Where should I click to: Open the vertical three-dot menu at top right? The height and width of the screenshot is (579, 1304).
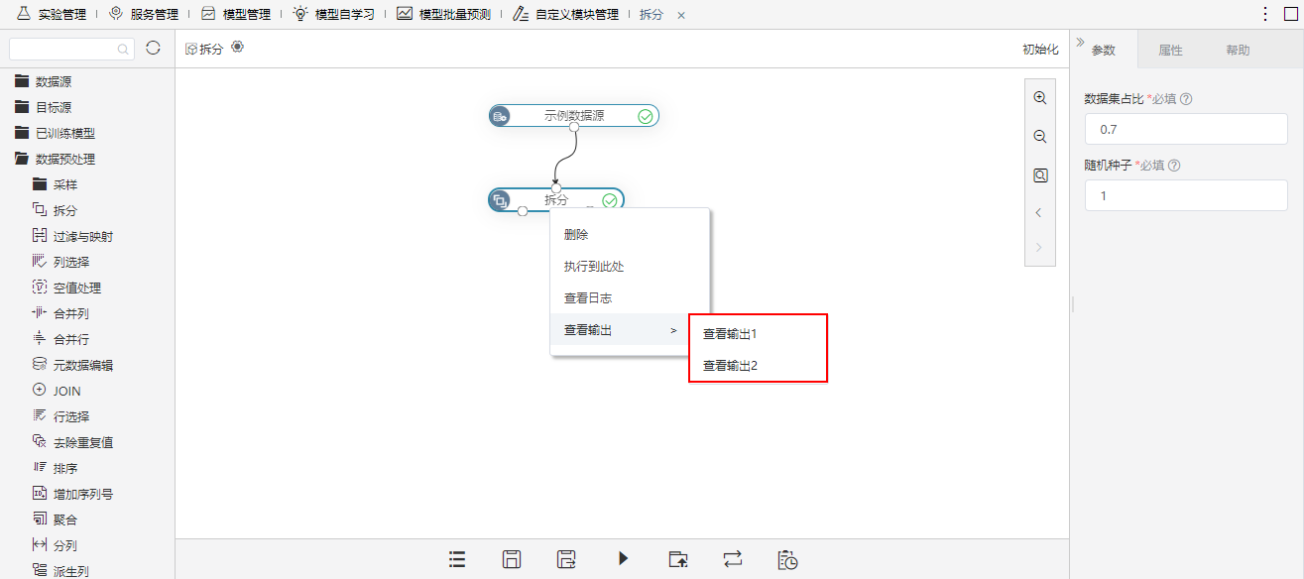coord(1265,14)
